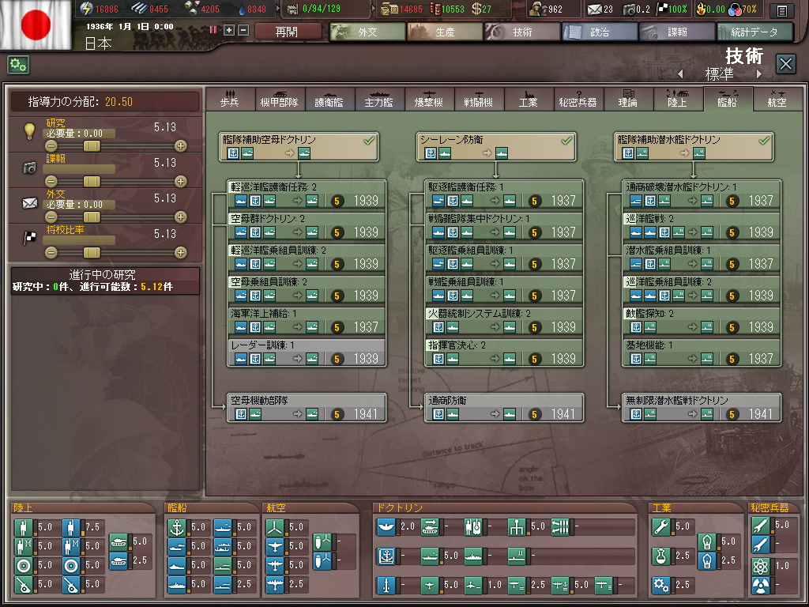Click the espionage camera icon
The image size is (809, 607).
click(x=30, y=168)
